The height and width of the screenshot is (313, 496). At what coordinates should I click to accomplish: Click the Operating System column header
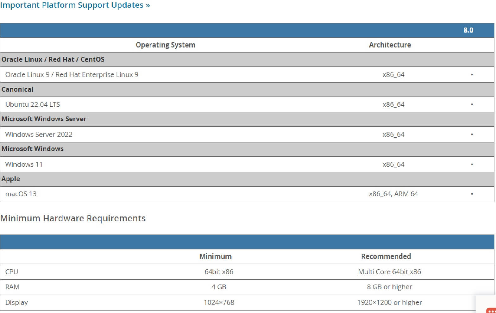(x=165, y=45)
